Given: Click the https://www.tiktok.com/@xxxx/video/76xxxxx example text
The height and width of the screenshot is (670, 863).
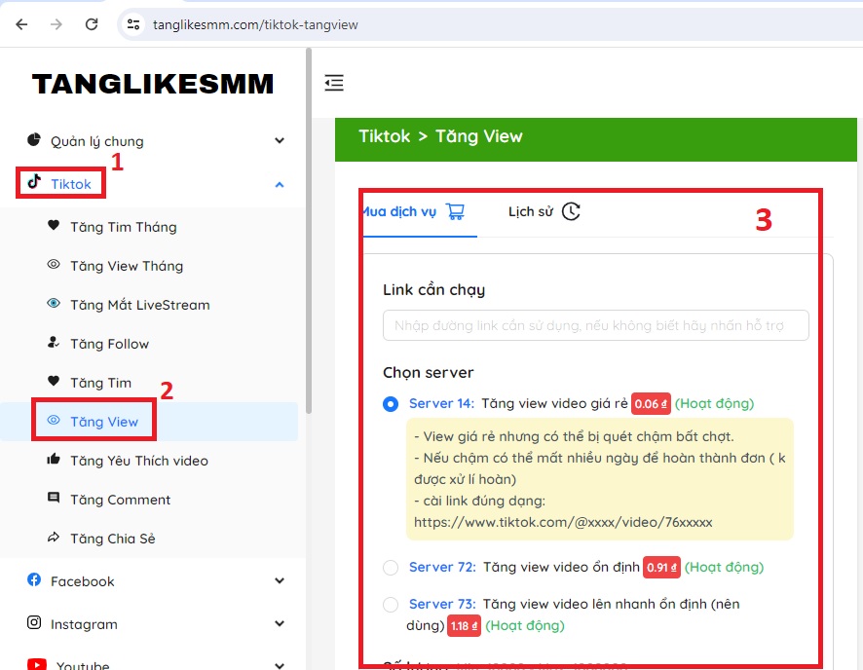Looking at the screenshot, I should 563,522.
